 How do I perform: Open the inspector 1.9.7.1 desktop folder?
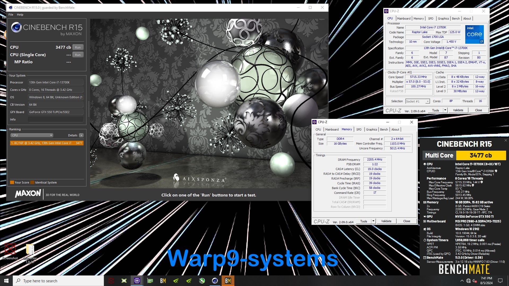[x=30, y=253]
